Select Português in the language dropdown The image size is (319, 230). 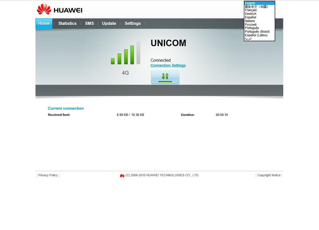click(x=259, y=28)
